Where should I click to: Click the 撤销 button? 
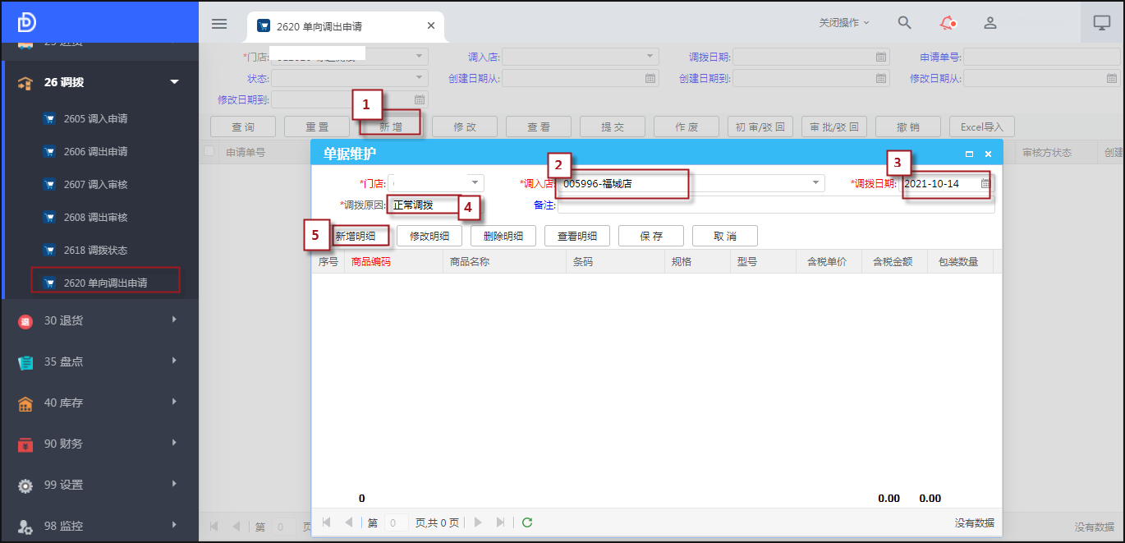click(x=908, y=127)
